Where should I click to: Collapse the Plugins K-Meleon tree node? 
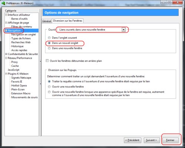click(6, 74)
